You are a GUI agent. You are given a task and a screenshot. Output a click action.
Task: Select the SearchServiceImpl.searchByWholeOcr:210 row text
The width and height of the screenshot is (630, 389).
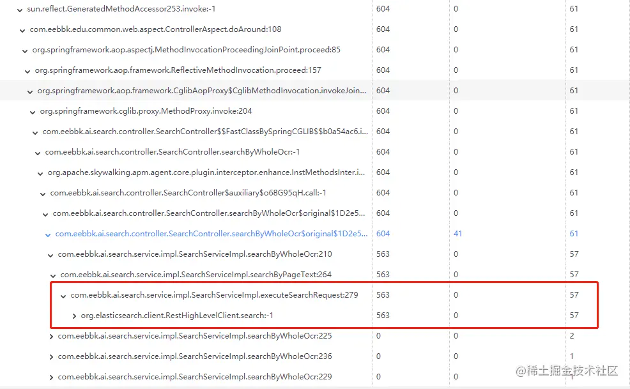click(x=195, y=254)
